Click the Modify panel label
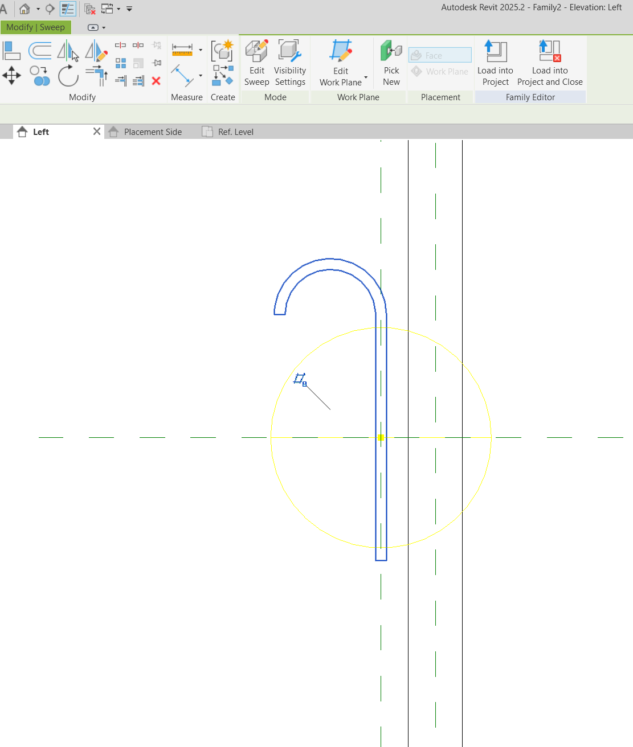The image size is (633, 747). pyautogui.click(x=83, y=97)
